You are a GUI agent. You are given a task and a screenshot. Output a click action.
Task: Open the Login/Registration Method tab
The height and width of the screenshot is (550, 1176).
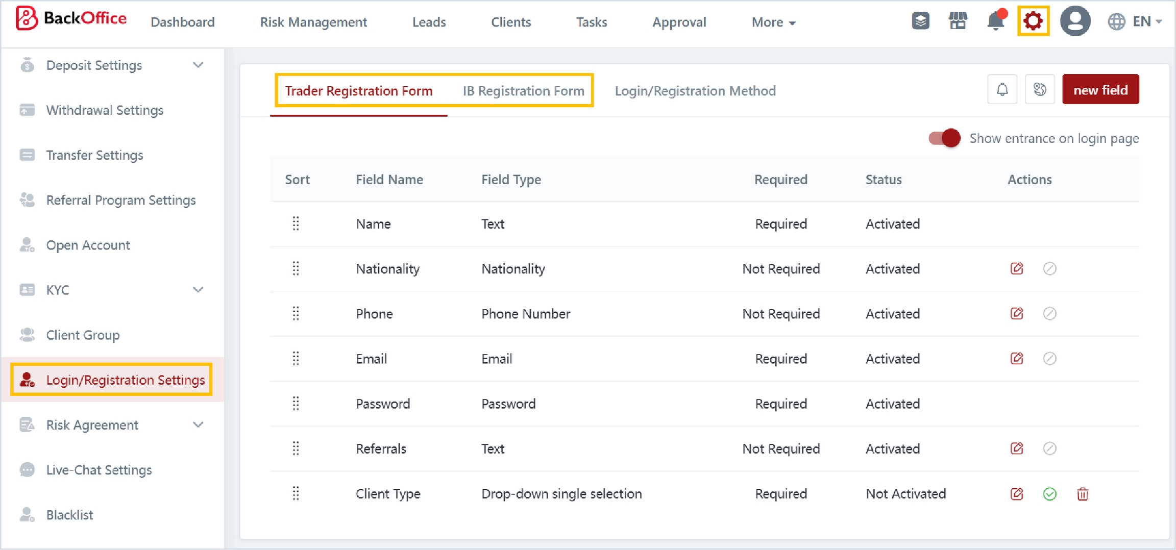(x=695, y=91)
